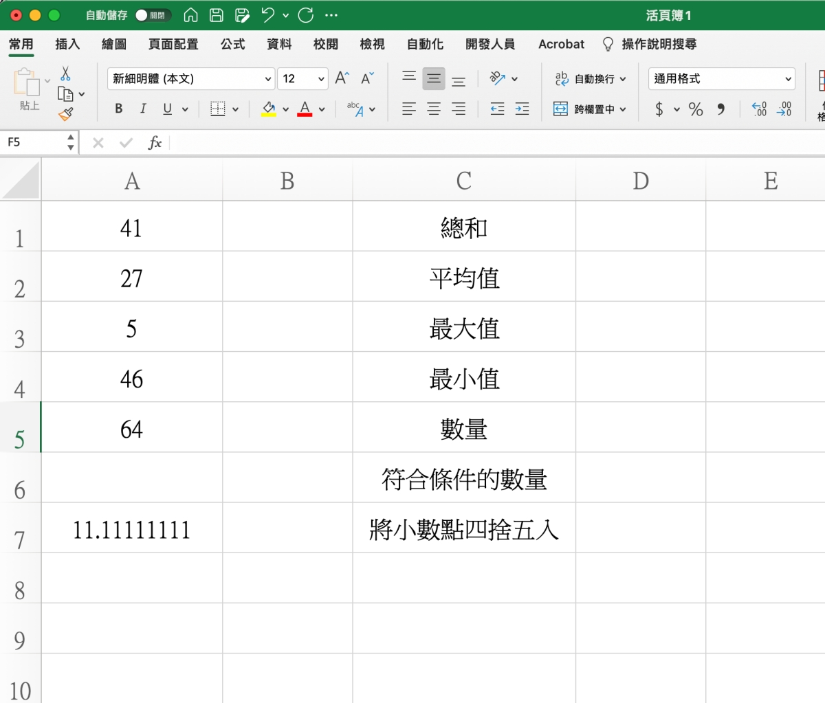Apply italic formatting
The height and width of the screenshot is (703, 825).
(x=143, y=109)
